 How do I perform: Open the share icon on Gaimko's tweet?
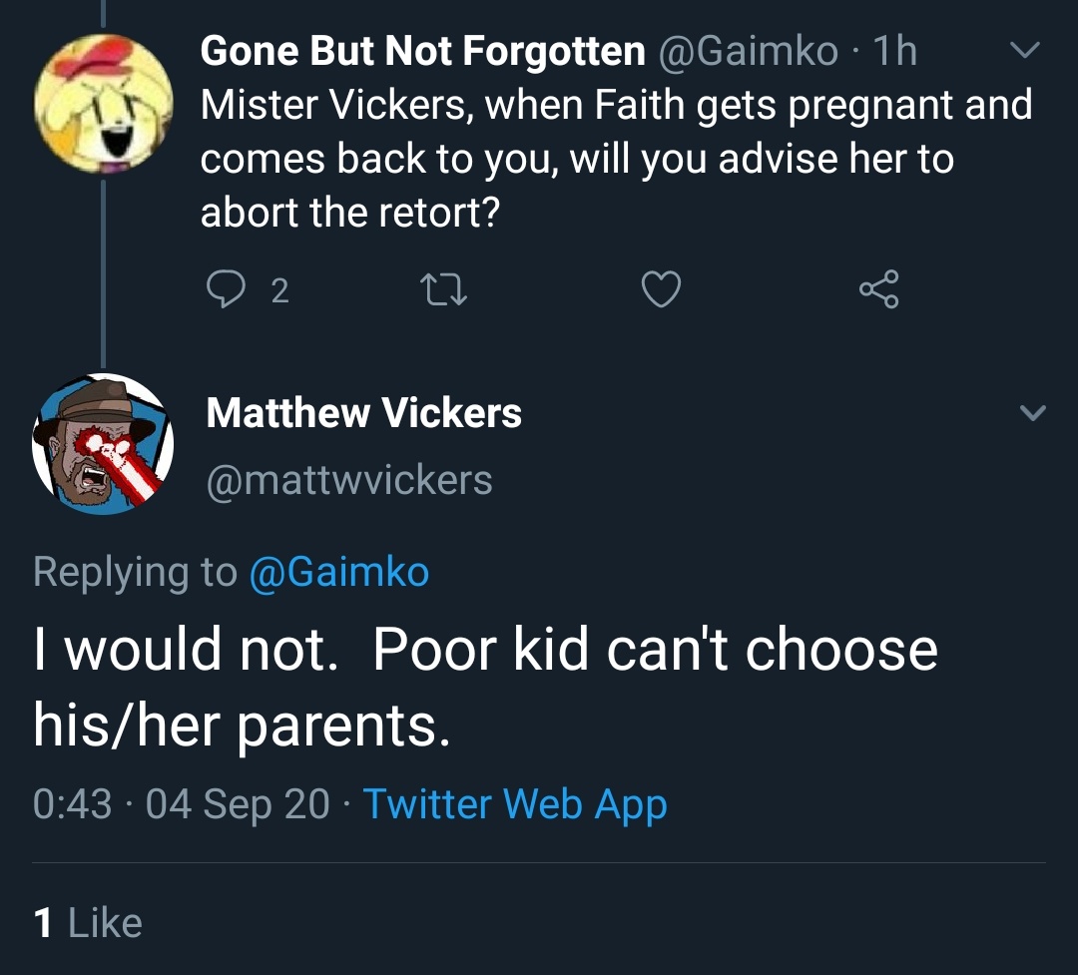pyautogui.click(x=878, y=288)
